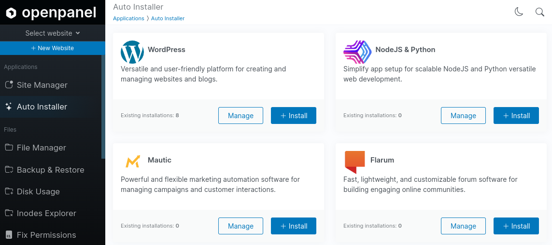Image resolution: width=552 pixels, height=245 pixels.
Task: Create a New Website
Action: click(x=53, y=48)
